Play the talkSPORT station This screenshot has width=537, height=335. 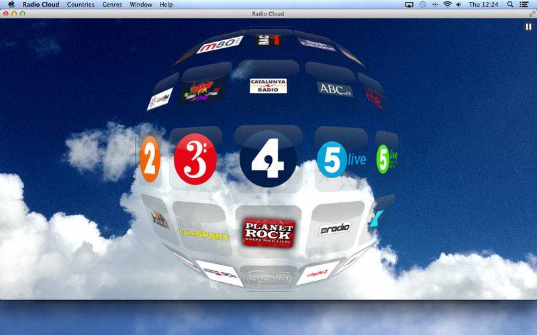pyautogui.click(x=204, y=234)
